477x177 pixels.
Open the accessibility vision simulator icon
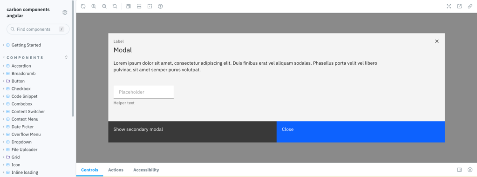click(x=160, y=6)
